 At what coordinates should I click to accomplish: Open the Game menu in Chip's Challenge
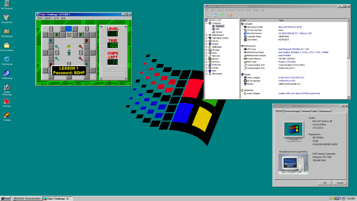(x=40, y=18)
